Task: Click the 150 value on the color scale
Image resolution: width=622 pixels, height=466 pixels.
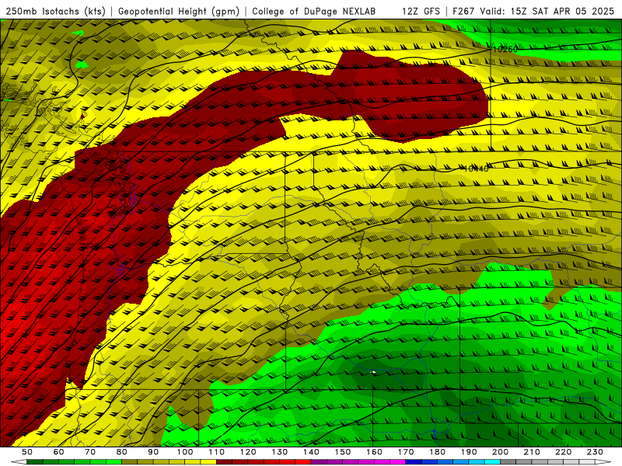Action: tap(343, 452)
